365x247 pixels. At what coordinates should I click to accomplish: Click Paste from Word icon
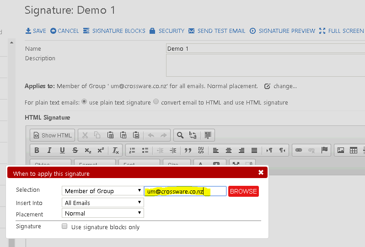pos(136,135)
